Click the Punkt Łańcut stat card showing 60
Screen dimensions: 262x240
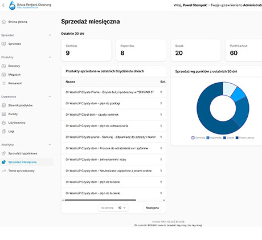(244, 50)
